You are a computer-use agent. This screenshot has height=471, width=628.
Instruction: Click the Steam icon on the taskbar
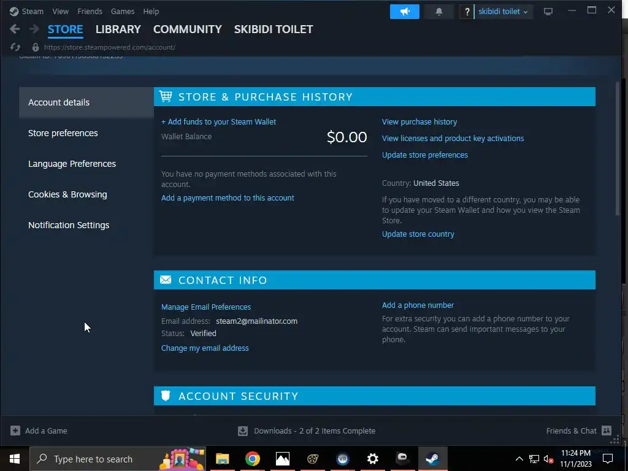(432, 459)
